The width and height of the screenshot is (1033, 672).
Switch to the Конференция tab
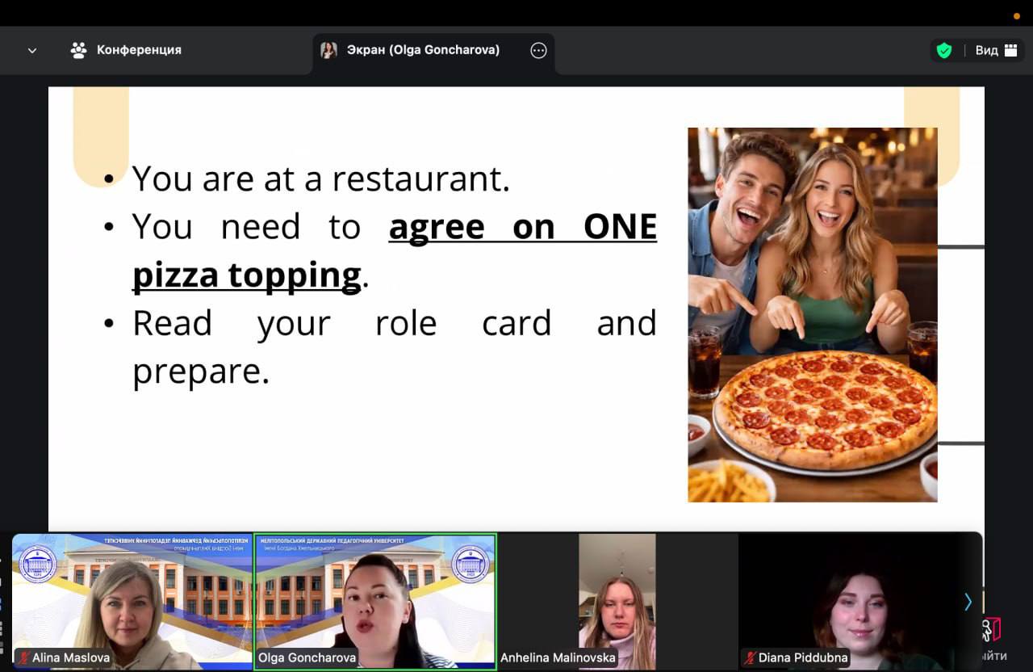139,50
